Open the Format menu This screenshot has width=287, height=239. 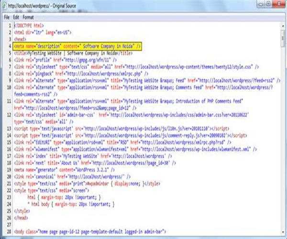point(28,17)
